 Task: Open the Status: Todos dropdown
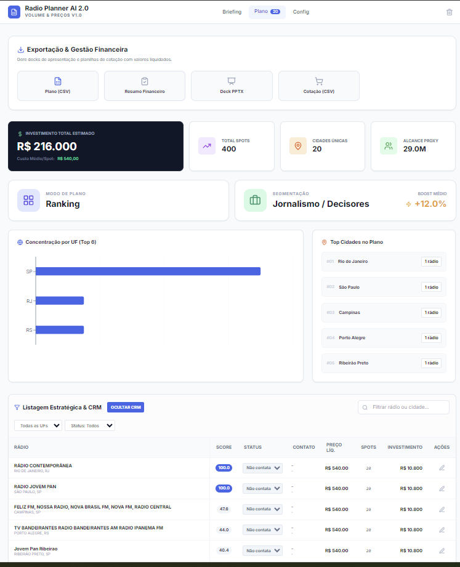90,425
